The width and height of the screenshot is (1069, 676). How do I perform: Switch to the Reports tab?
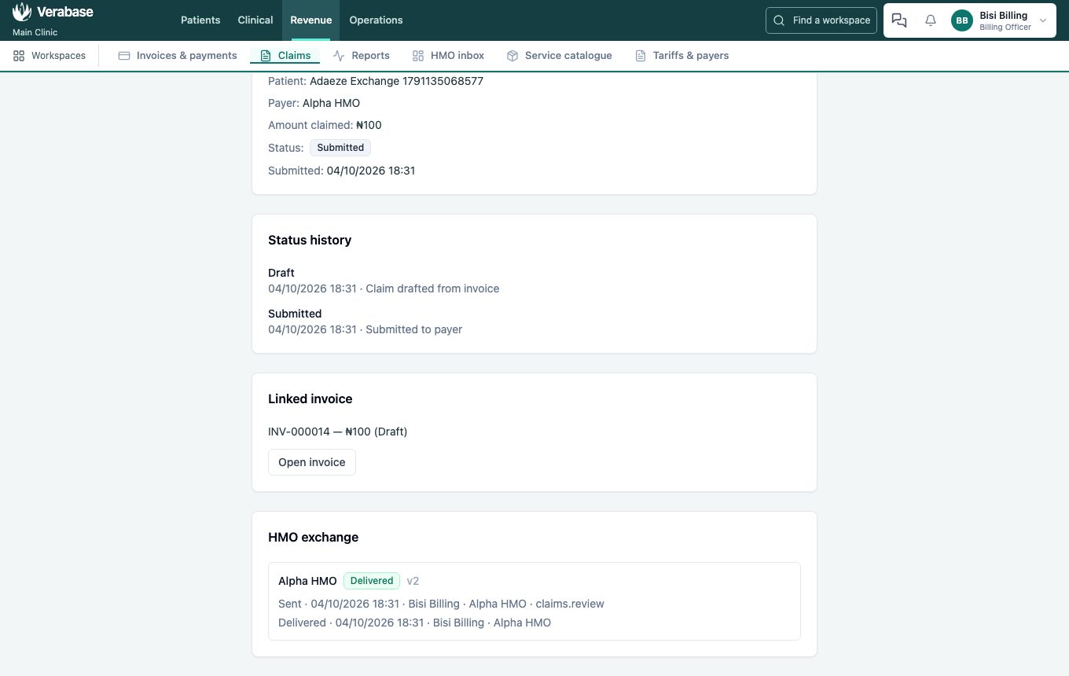(x=362, y=56)
